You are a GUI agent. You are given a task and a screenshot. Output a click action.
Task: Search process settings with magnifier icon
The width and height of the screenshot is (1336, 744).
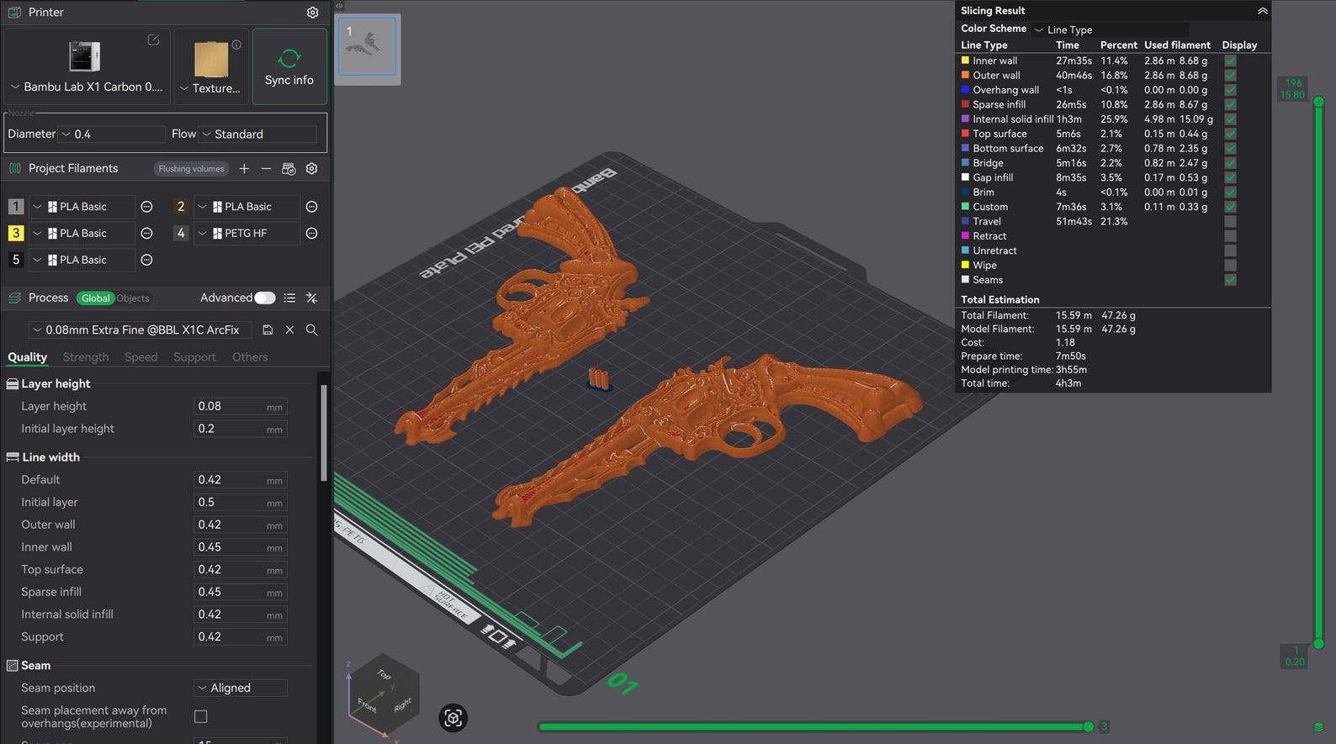coord(311,330)
